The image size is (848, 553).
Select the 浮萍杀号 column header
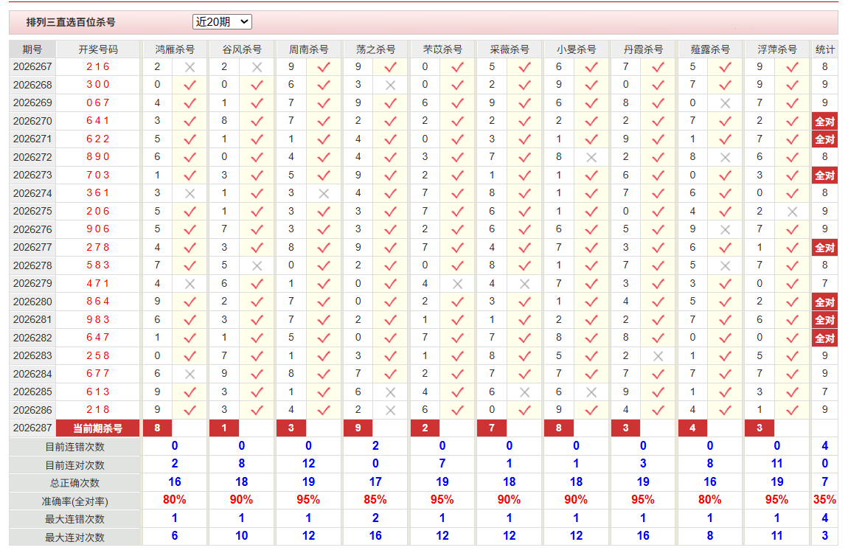pyautogui.click(x=777, y=49)
